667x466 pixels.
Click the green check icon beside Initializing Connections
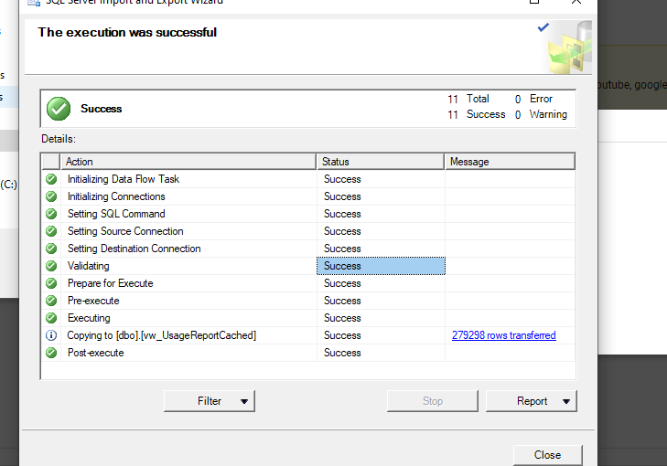tap(51, 196)
